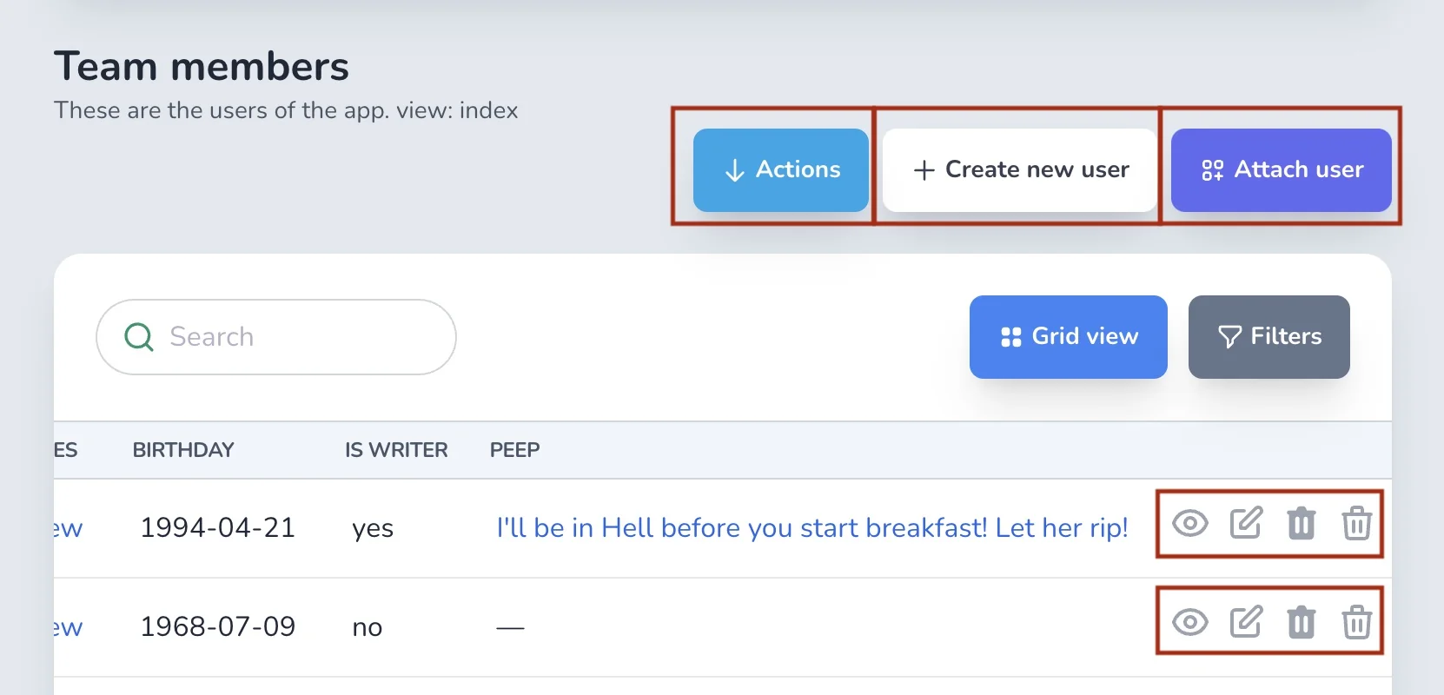This screenshot has height=695, width=1444.
Task: Open the Actions dropdown
Action: tap(781, 170)
